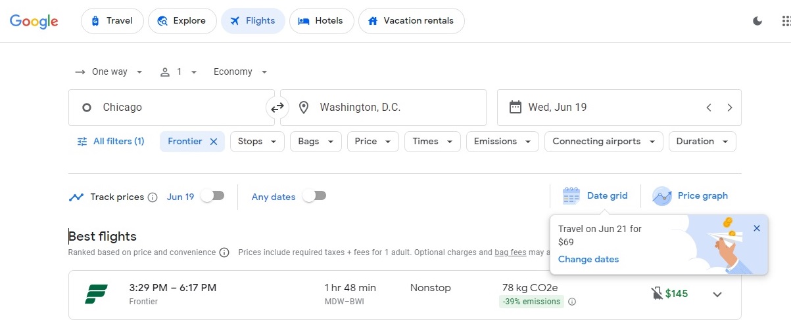
Task: Click the Change dates link
Action: pyautogui.click(x=588, y=259)
